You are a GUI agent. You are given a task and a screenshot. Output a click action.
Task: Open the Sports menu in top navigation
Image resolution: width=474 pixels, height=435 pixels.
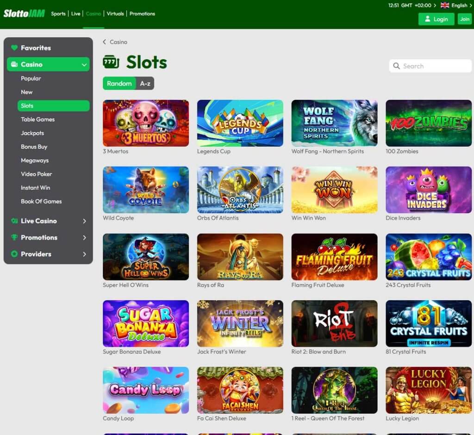(x=58, y=13)
